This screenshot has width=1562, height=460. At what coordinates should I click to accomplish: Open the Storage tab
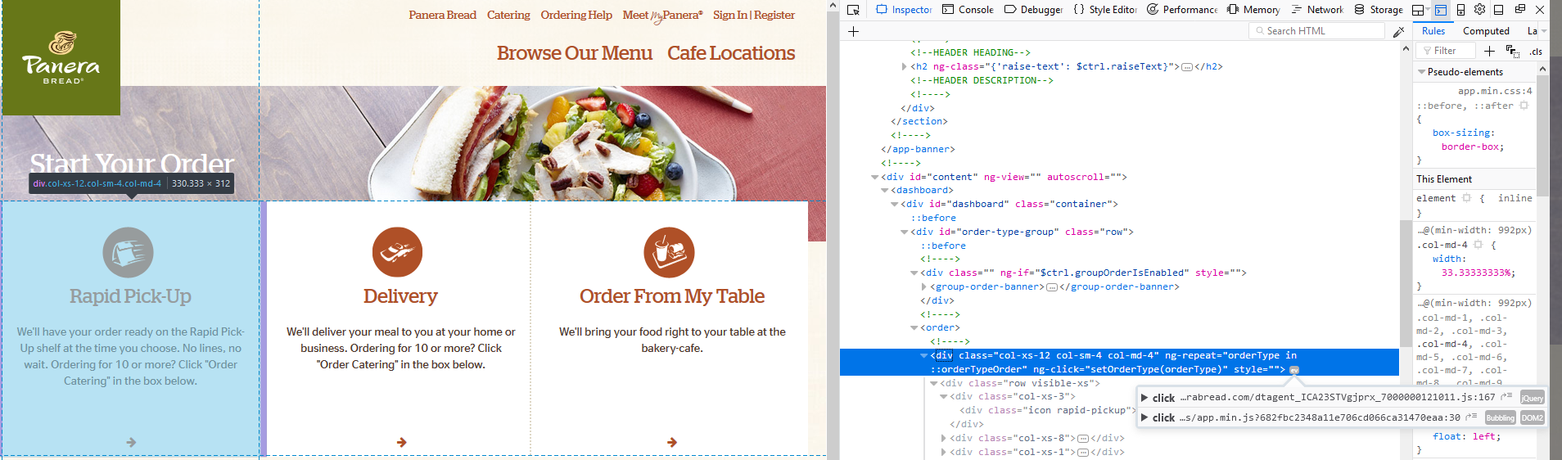[x=1379, y=10]
